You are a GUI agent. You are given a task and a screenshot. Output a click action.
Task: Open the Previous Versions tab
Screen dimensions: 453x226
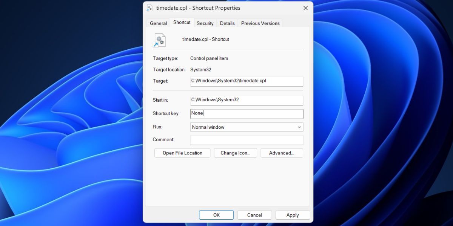coord(260,23)
